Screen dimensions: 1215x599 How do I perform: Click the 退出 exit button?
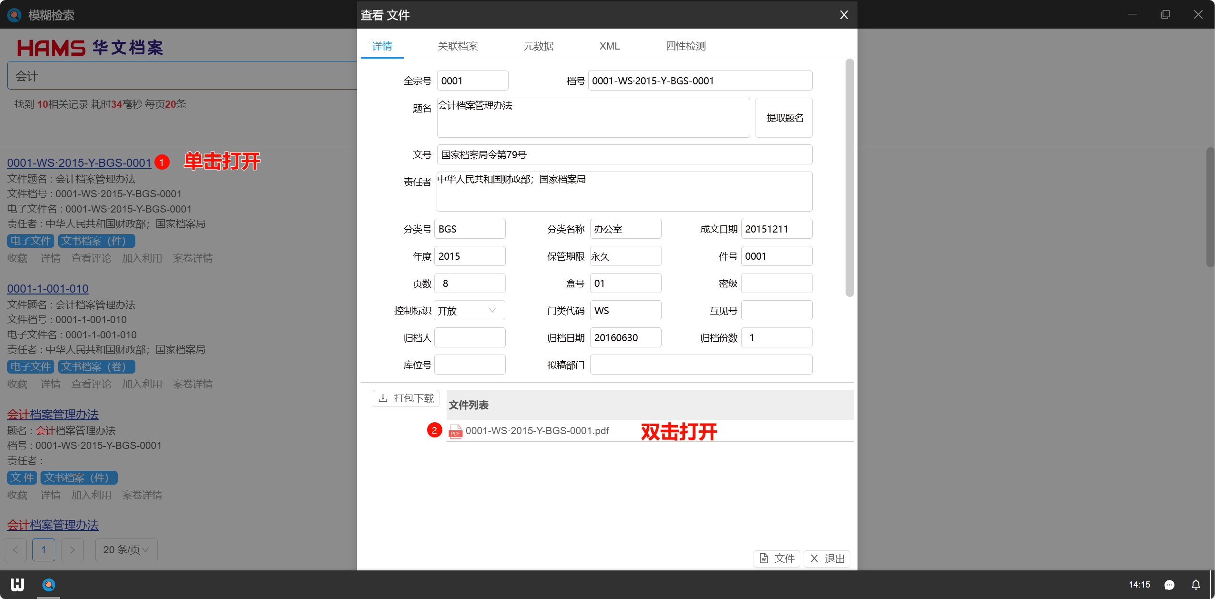click(827, 558)
